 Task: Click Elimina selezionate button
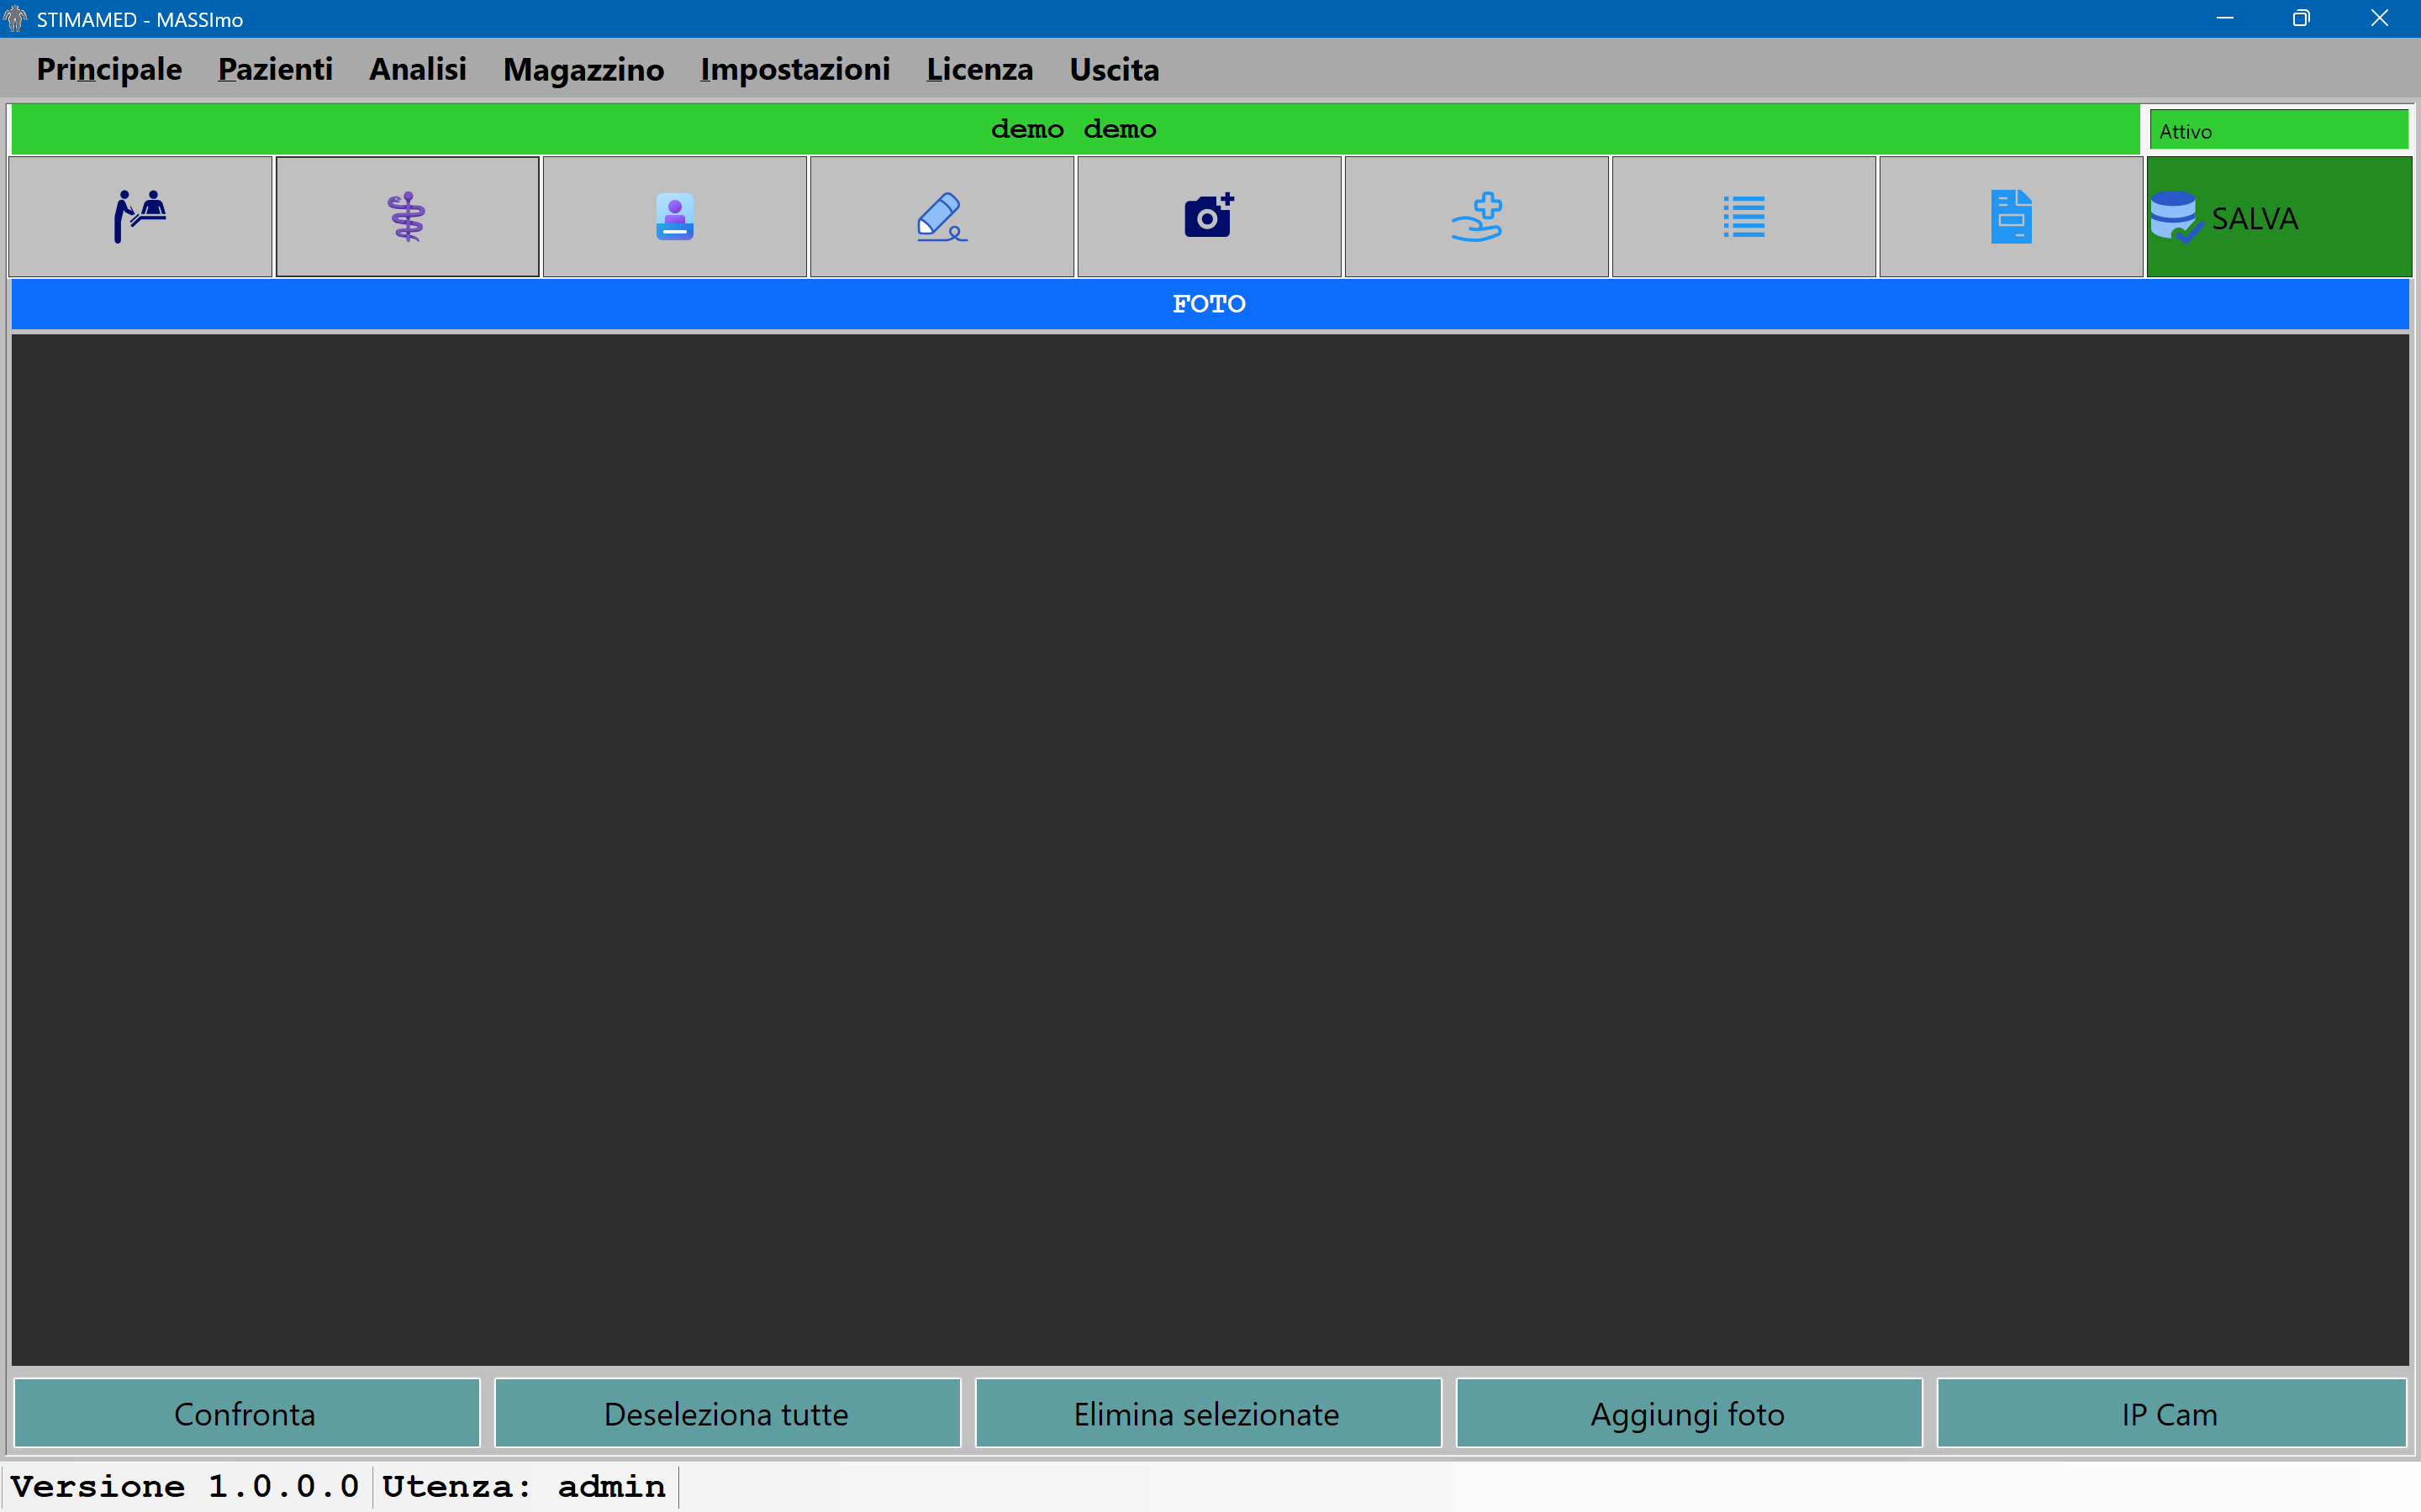click(1207, 1413)
